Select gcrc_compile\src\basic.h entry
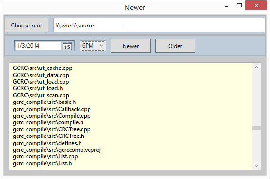 coord(44,102)
